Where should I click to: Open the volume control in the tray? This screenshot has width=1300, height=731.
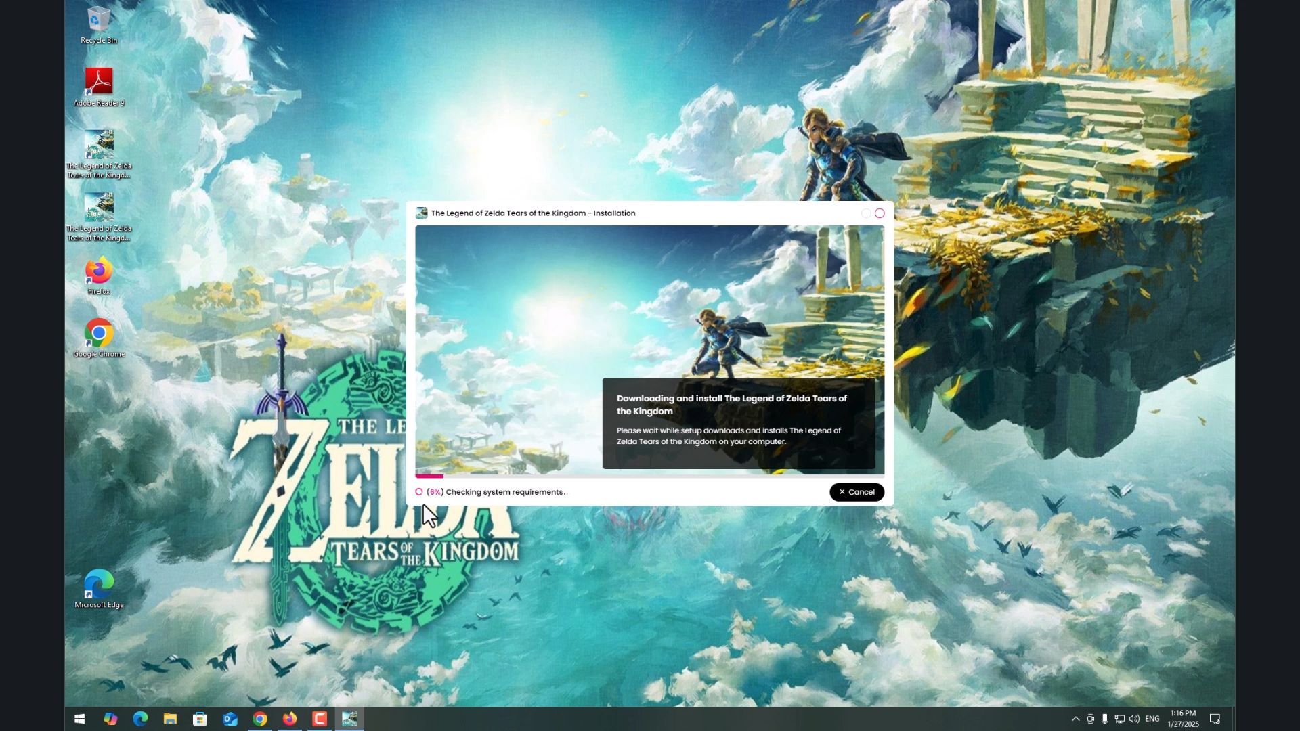click(x=1134, y=719)
